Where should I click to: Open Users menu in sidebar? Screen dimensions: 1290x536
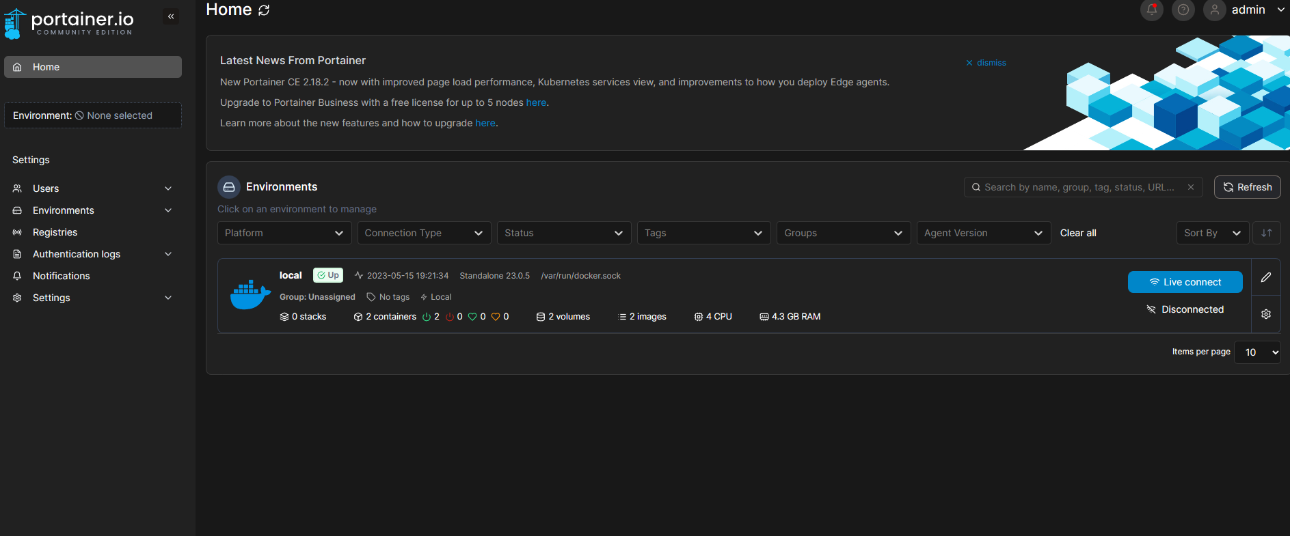coord(93,188)
